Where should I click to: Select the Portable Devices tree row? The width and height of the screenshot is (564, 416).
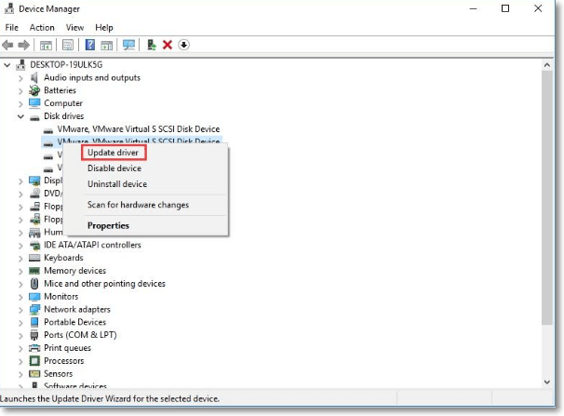[74, 322]
